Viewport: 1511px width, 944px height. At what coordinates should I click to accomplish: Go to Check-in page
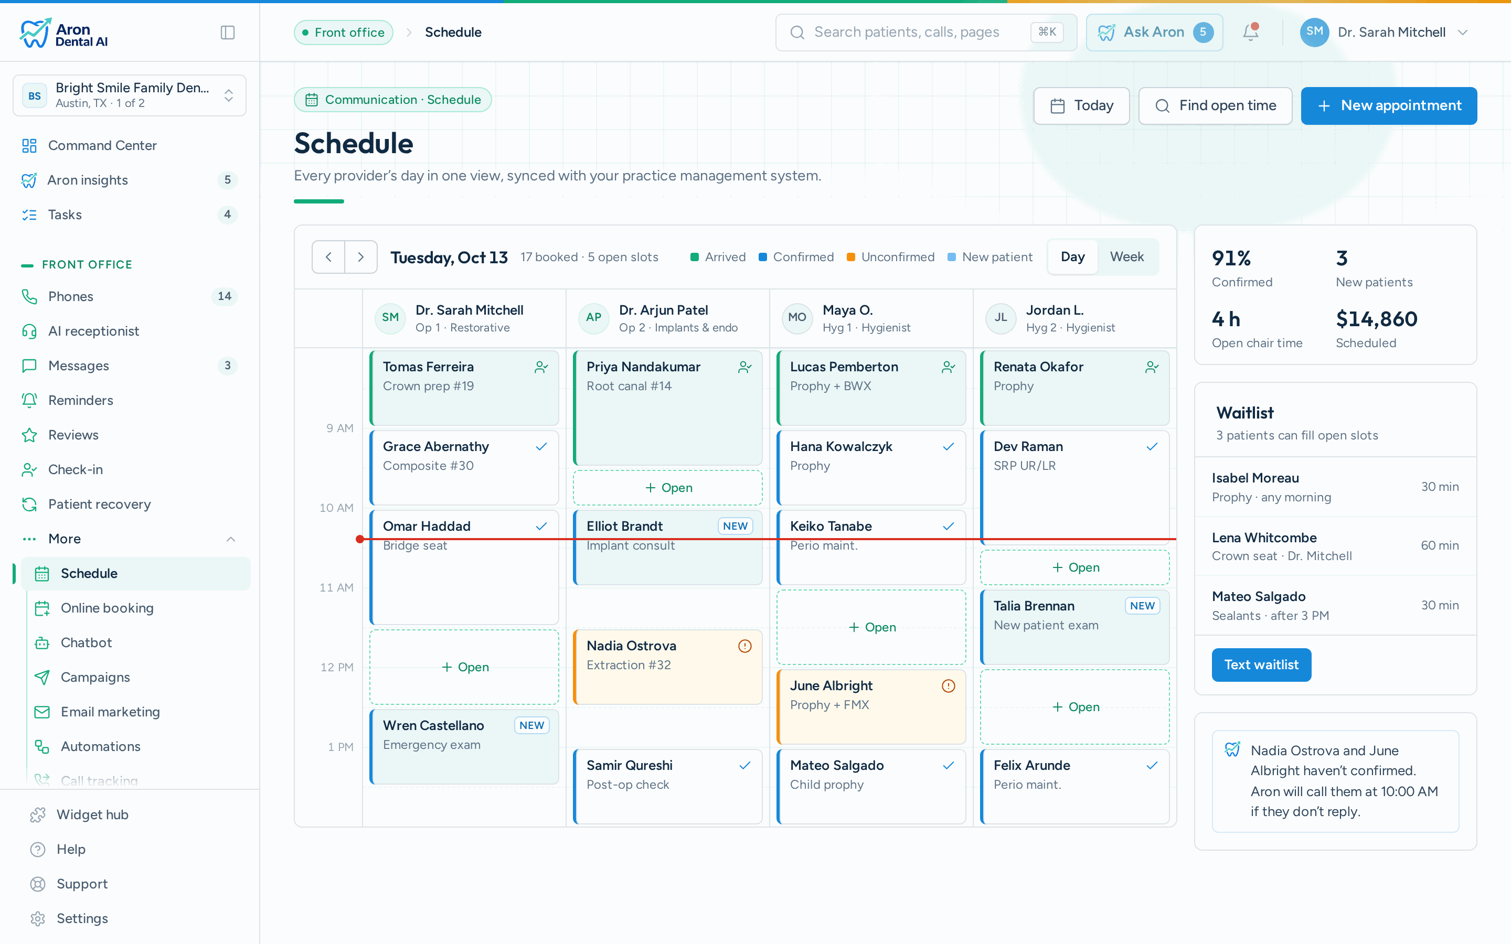[x=130, y=469]
